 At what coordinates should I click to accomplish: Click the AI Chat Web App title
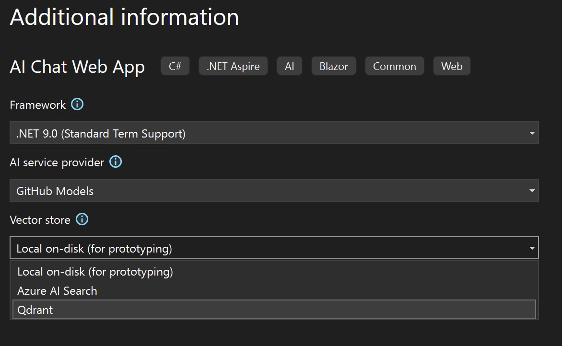pyautogui.click(x=77, y=67)
